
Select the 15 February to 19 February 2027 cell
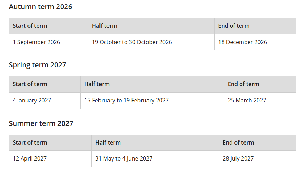pyautogui.click(x=126, y=100)
